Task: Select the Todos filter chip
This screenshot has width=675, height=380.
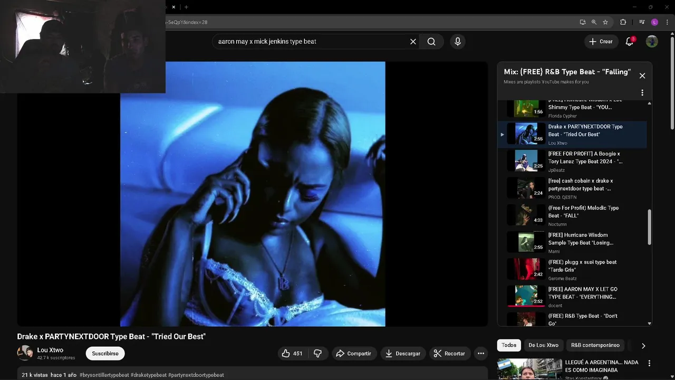Action: point(509,345)
